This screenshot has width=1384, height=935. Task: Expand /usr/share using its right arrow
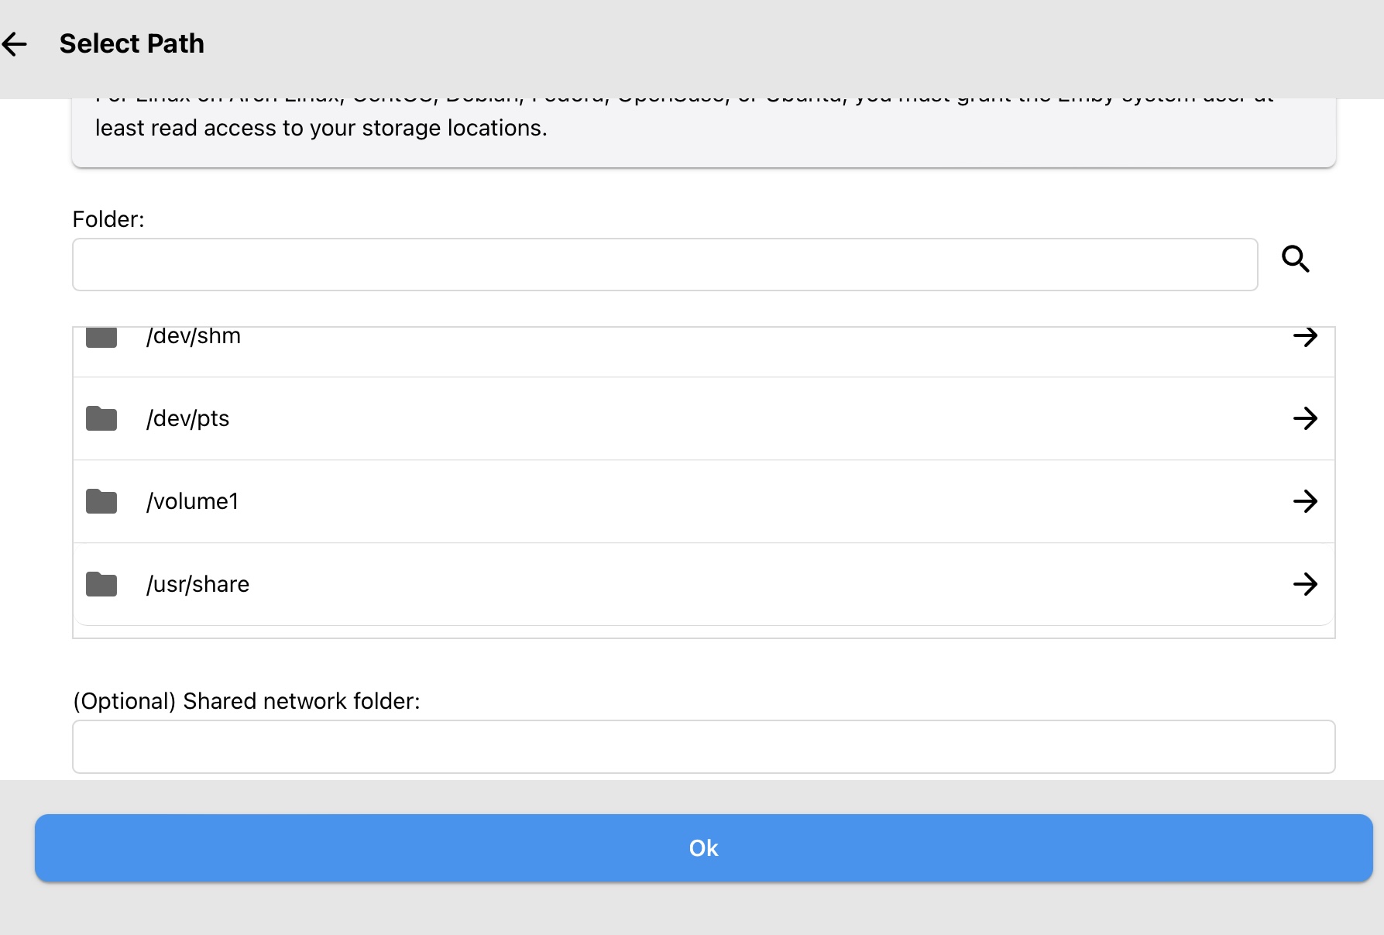1305,585
